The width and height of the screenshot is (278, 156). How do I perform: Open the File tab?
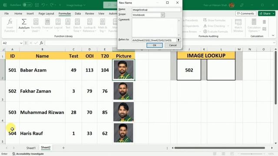pos(7,13)
